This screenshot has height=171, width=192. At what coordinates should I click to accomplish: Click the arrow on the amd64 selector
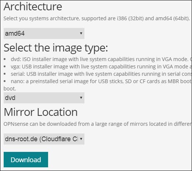tap(81, 33)
